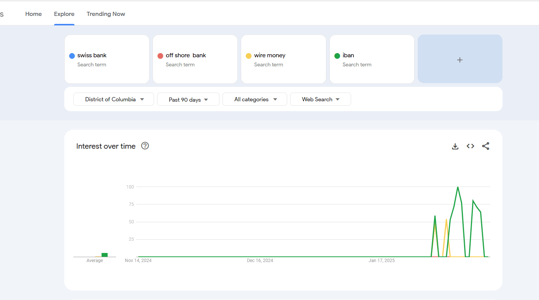The width and height of the screenshot is (539, 300).
Task: Open the District of Columbia region dropdown
Action: 114,99
